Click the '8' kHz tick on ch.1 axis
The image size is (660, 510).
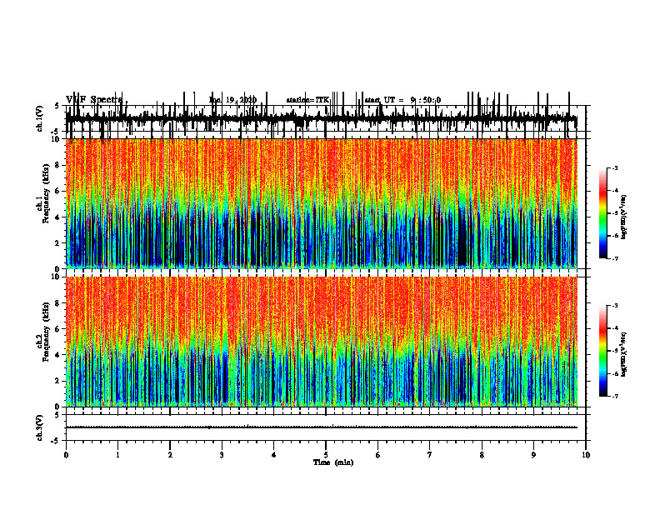point(58,165)
